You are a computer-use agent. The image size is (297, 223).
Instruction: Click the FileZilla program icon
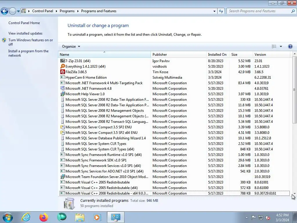coord(63,72)
